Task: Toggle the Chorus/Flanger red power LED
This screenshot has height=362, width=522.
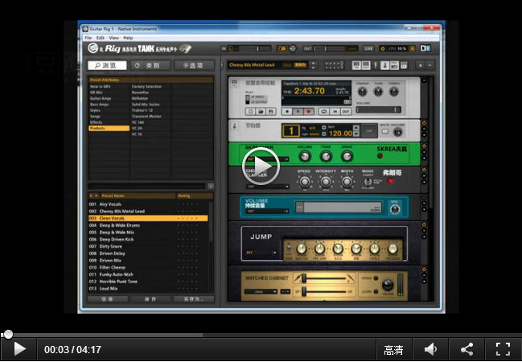Action: coord(390,181)
